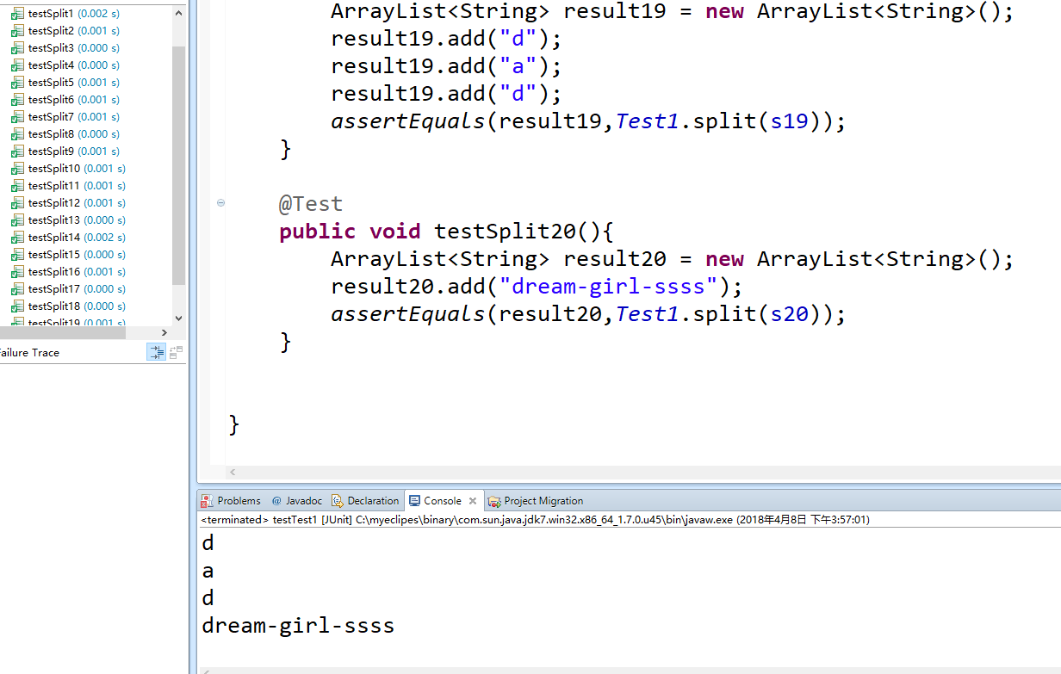Click the line result20.add("dream-girl-ssss")
Screen dimensions: 1061x674
[537, 287]
